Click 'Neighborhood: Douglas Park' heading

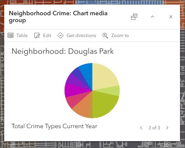tap(63, 51)
